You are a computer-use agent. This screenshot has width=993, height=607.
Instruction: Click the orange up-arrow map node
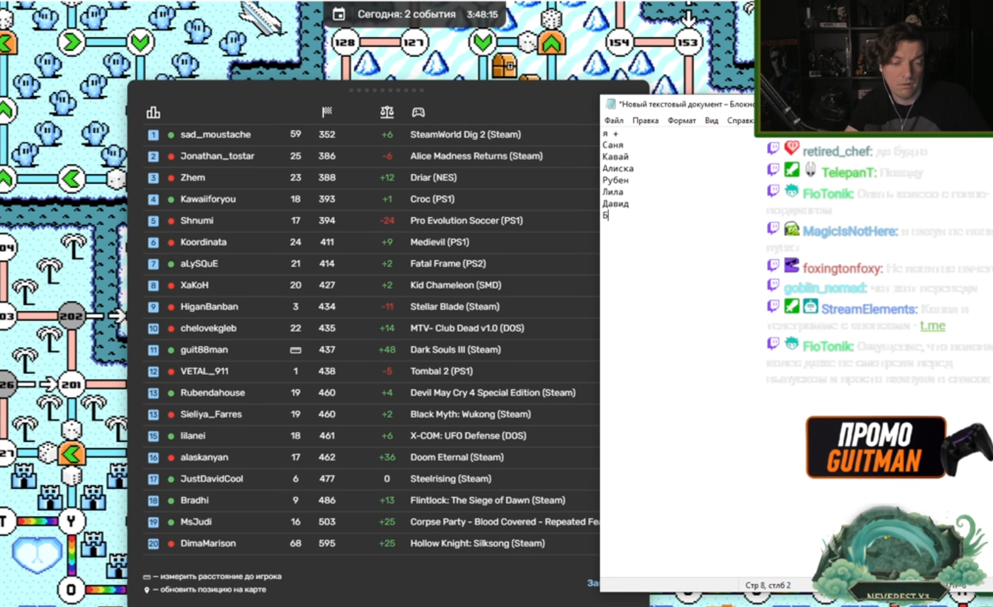coord(551,43)
